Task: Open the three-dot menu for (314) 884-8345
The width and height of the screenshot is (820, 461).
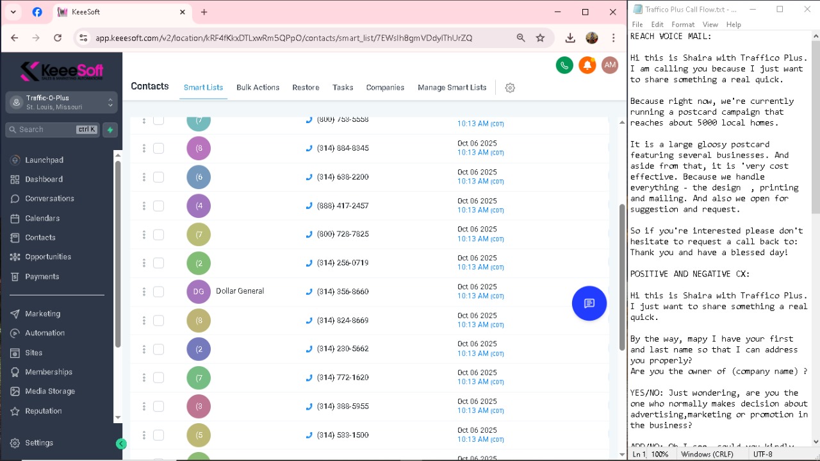Action: coord(143,148)
